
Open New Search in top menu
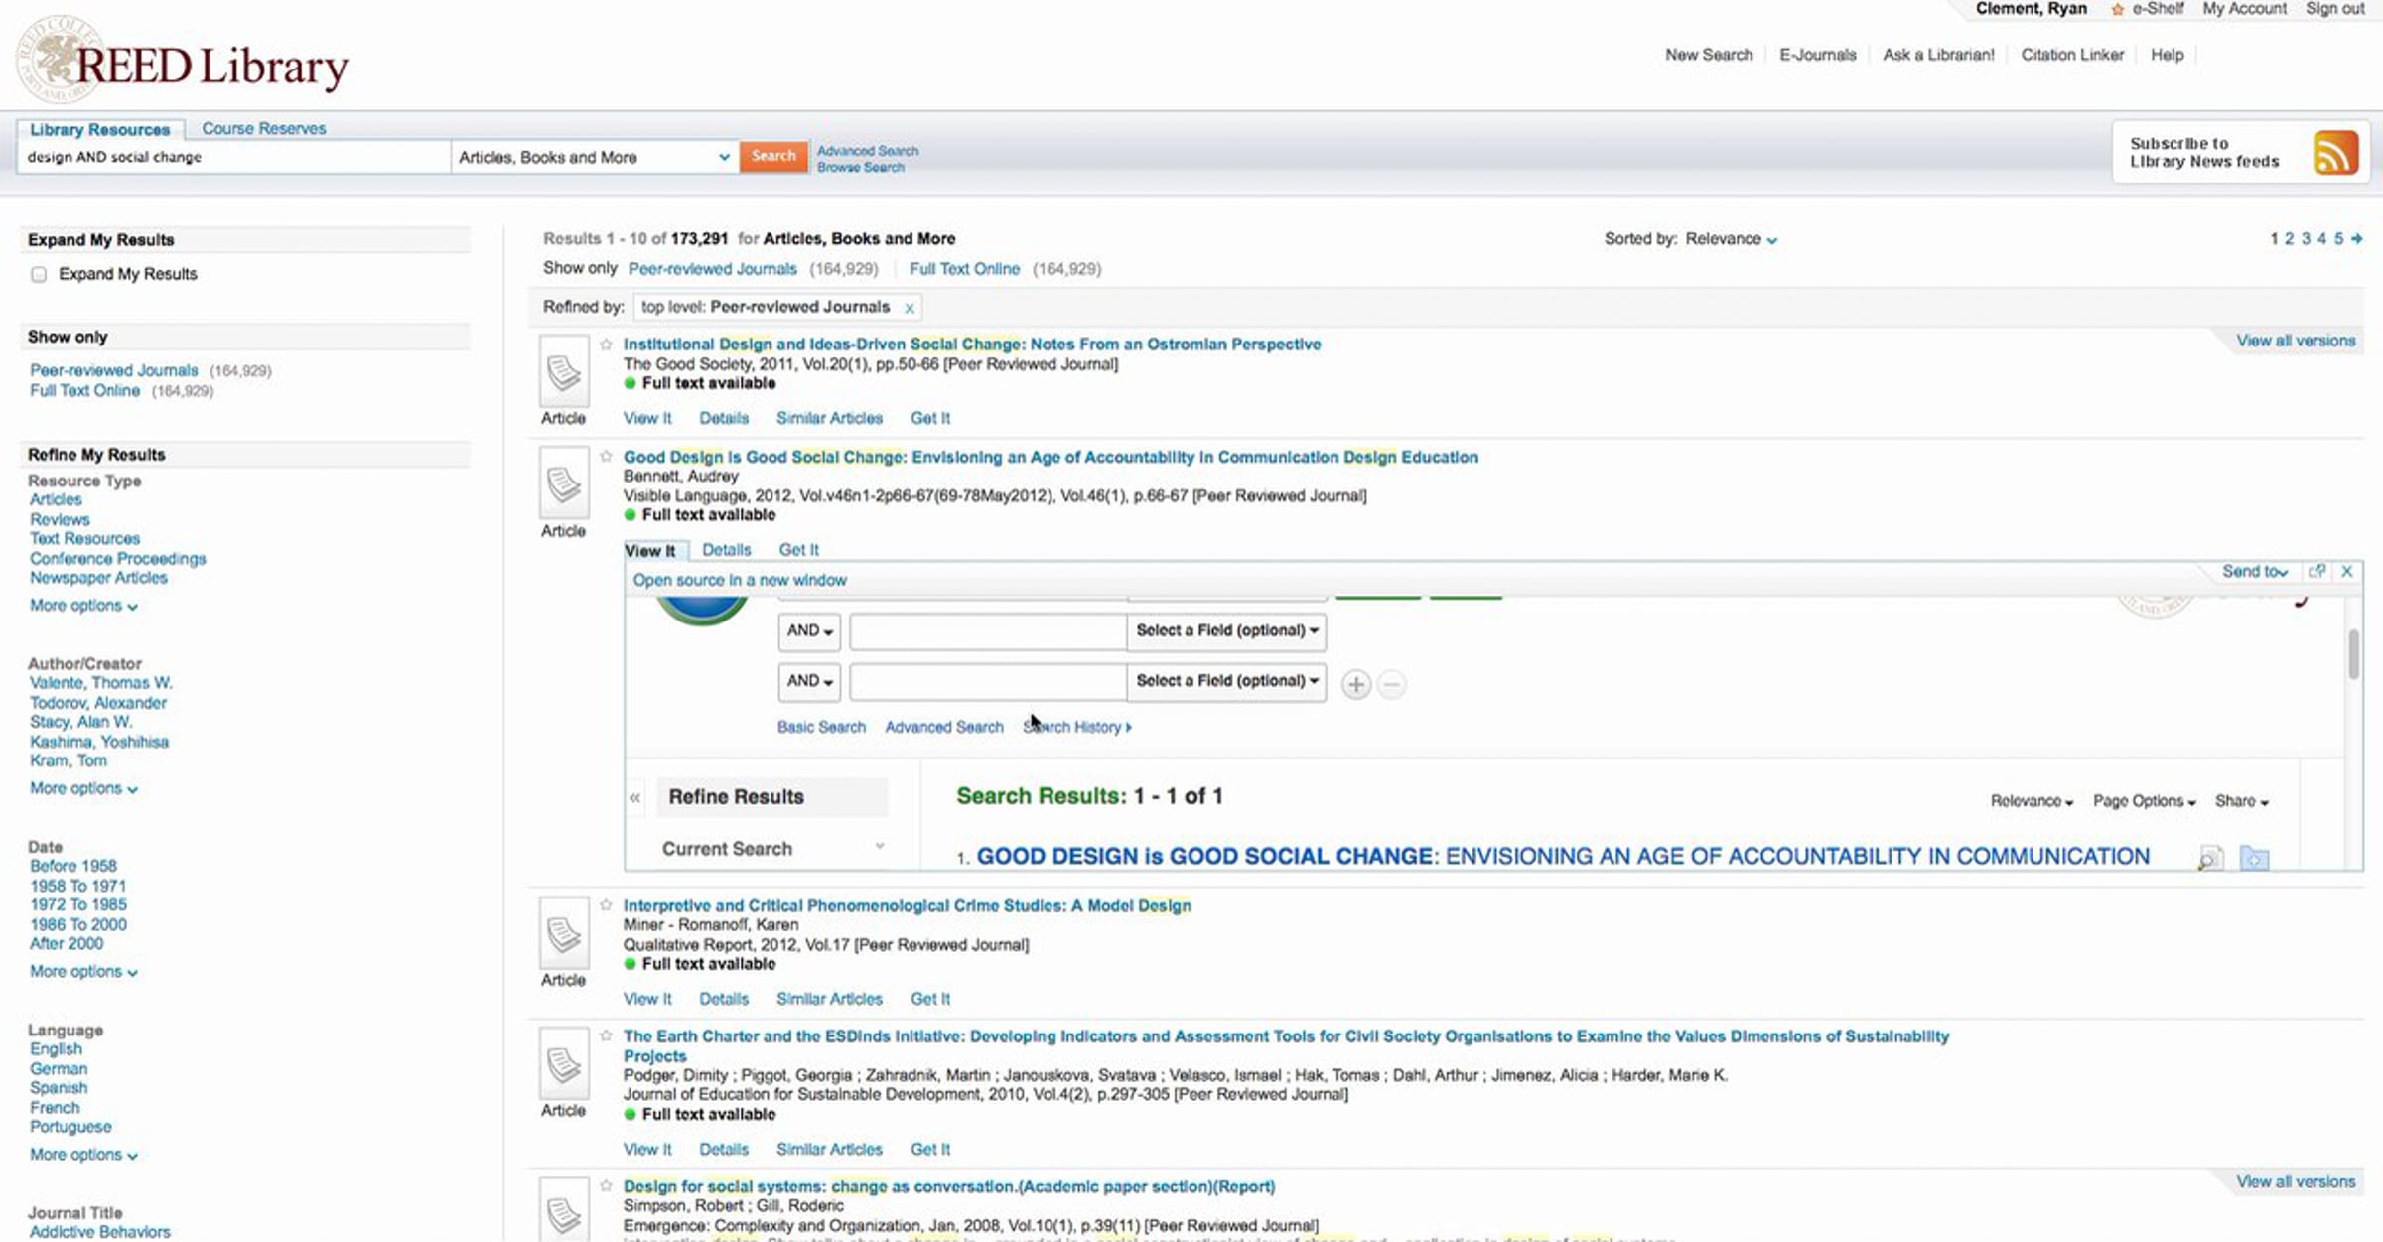[x=1709, y=55]
